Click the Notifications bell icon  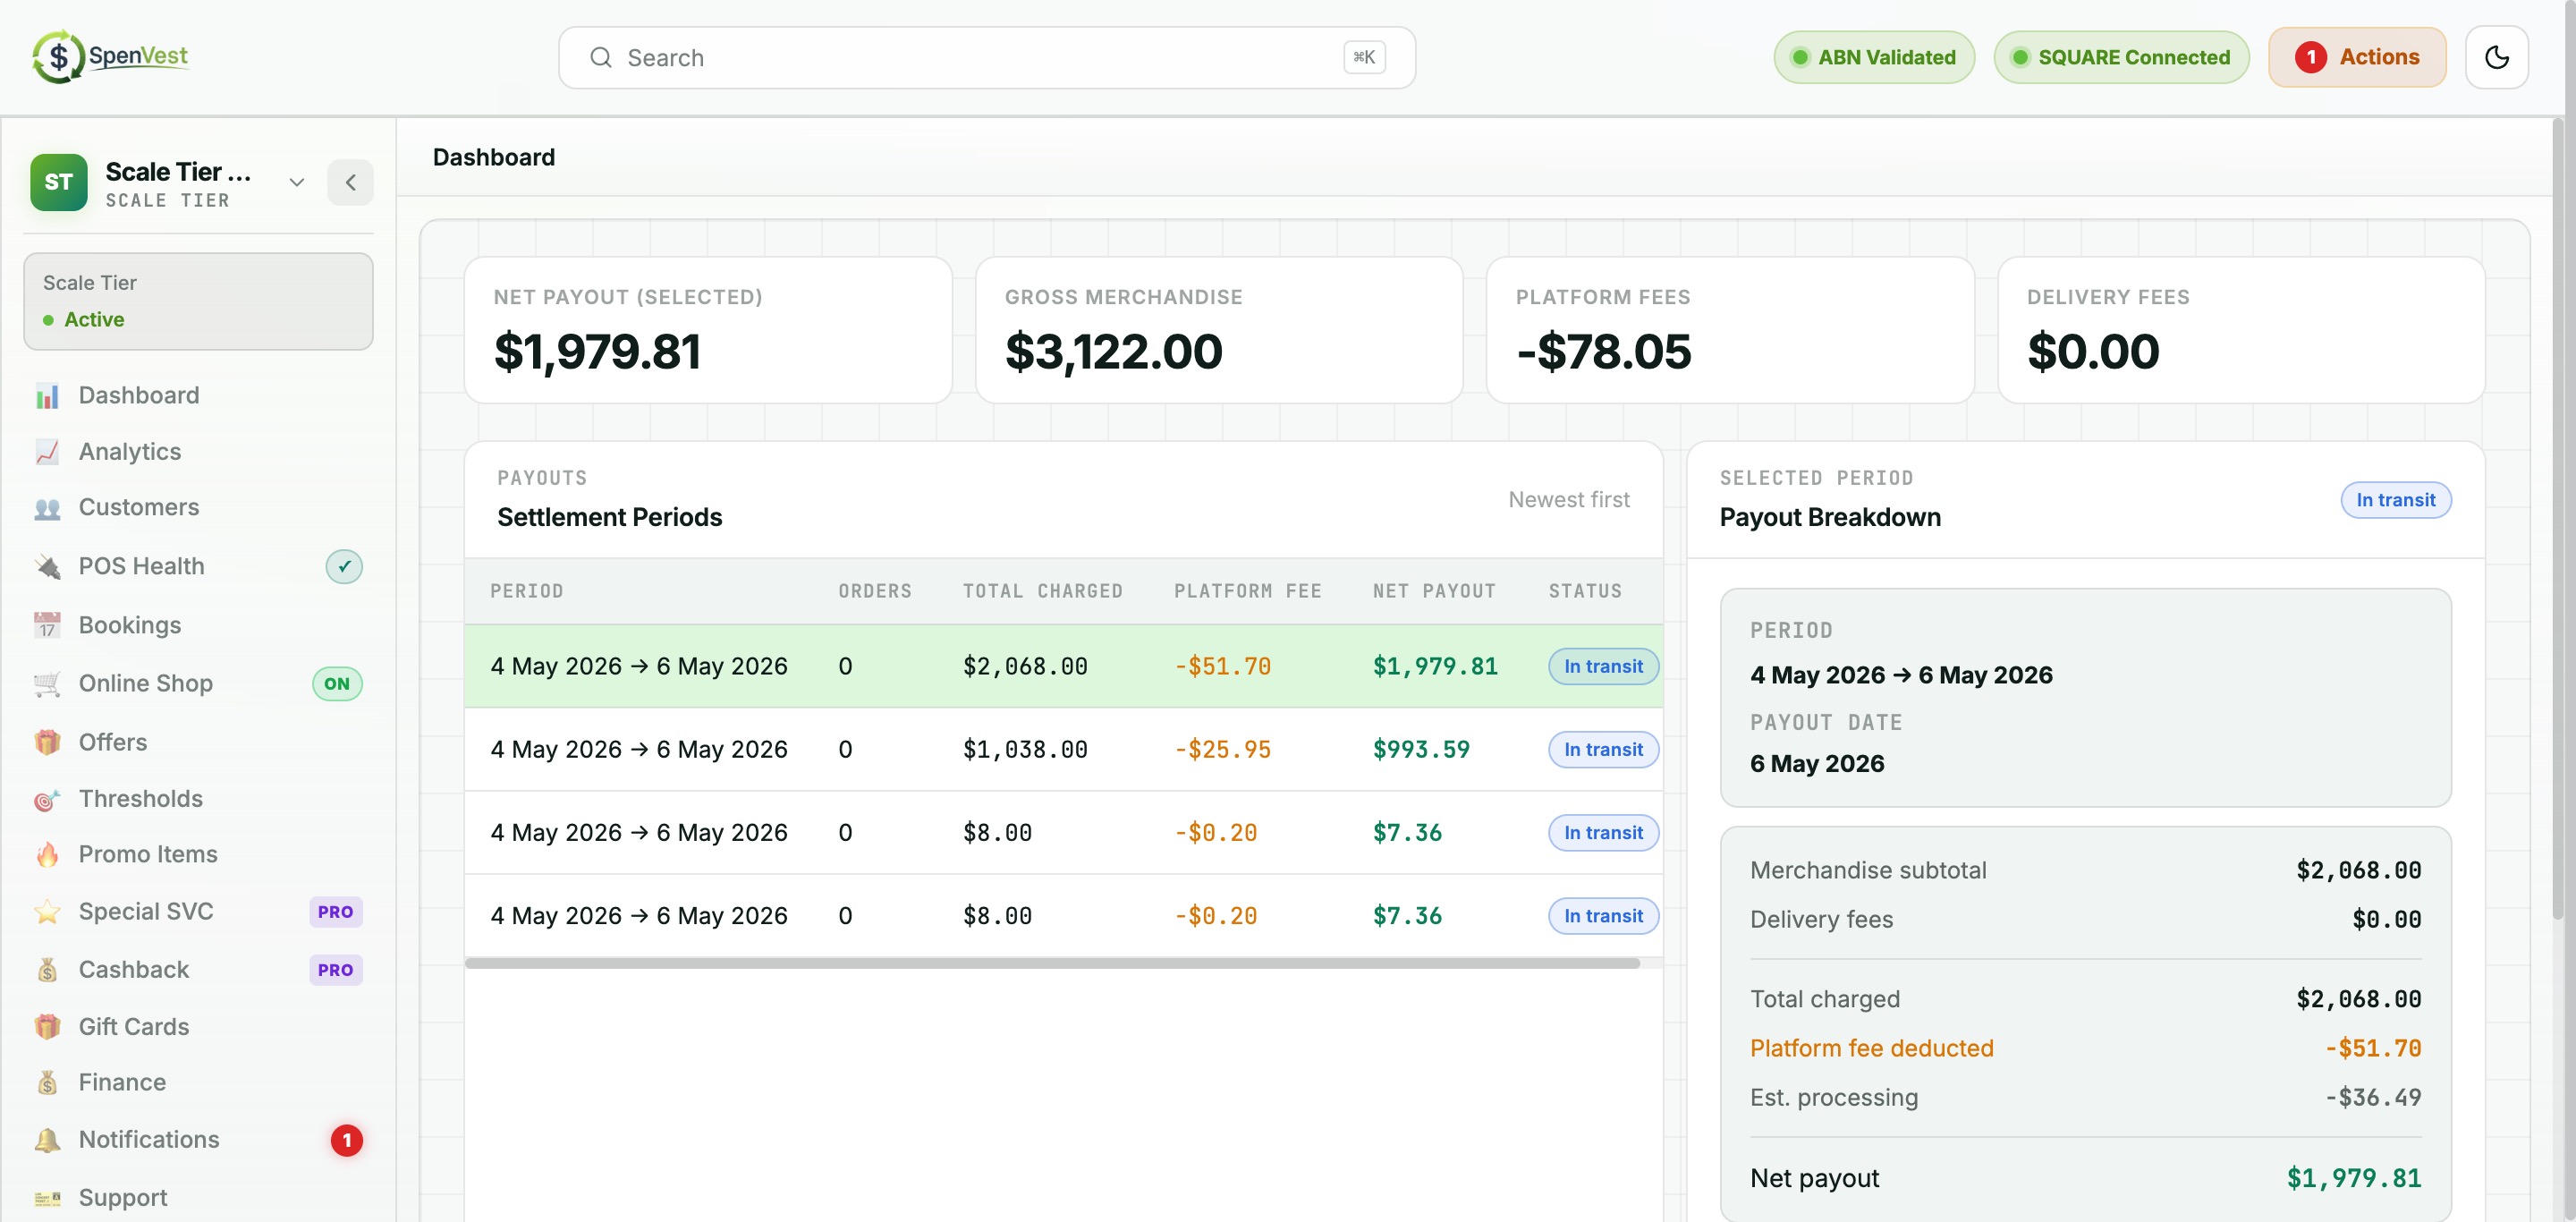(x=47, y=1140)
